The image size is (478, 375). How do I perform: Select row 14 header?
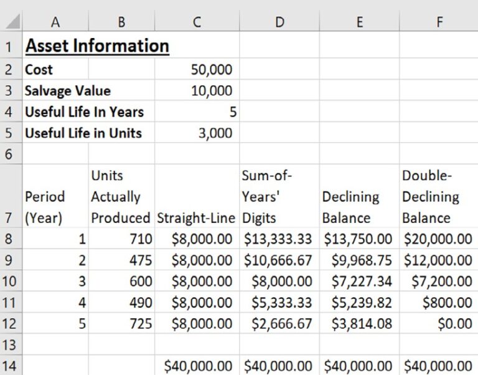[x=11, y=366]
